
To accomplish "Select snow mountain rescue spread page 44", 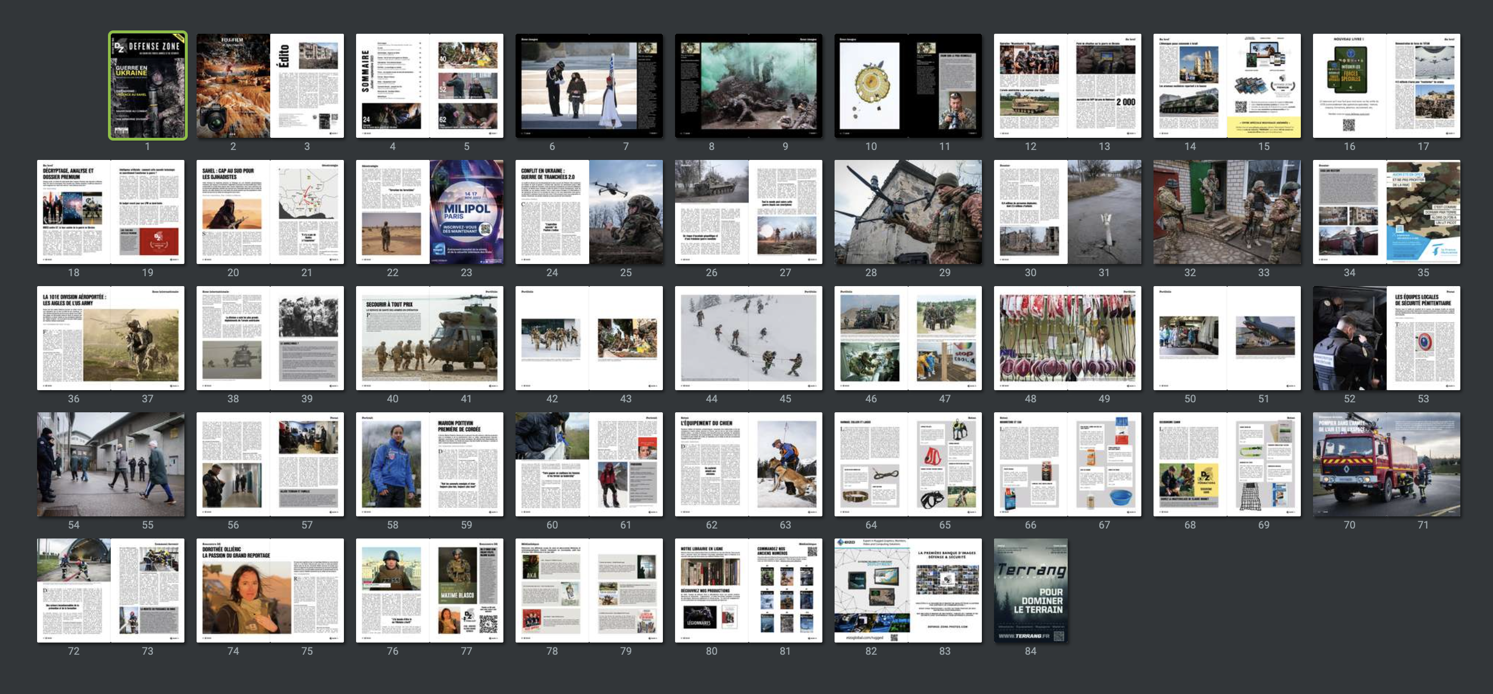I will click(712, 338).
